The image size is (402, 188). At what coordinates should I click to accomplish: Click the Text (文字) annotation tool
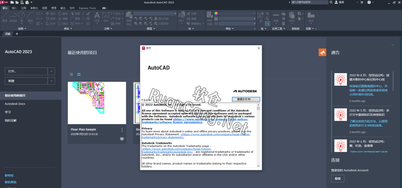97,16
